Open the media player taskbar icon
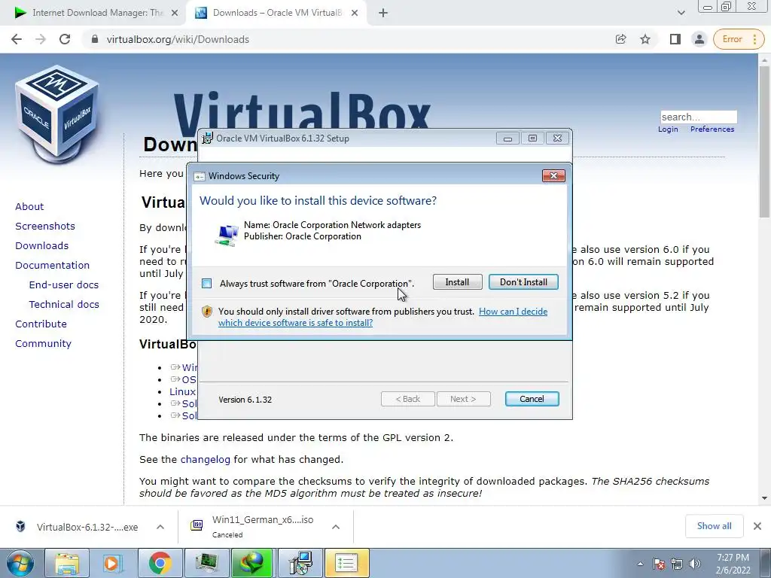Image resolution: width=771 pixels, height=578 pixels. click(113, 563)
